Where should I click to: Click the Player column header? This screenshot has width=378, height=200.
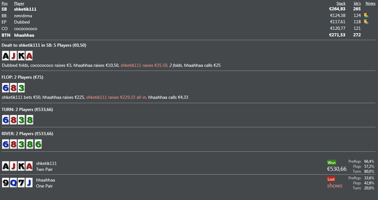coord(19,3)
